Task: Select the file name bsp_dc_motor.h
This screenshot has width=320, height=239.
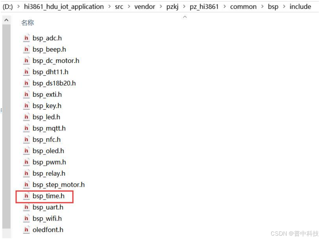Action: coord(56,61)
